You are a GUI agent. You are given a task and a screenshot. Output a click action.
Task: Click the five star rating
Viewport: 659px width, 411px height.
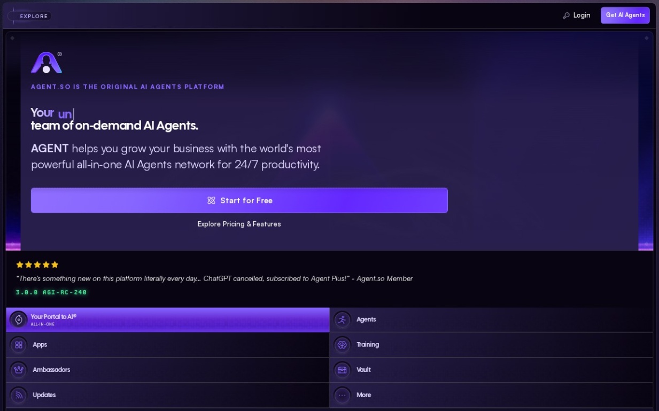[x=37, y=265]
